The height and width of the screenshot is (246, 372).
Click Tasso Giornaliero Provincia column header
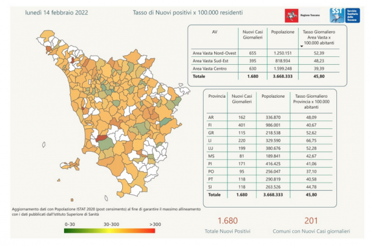tap(311, 102)
